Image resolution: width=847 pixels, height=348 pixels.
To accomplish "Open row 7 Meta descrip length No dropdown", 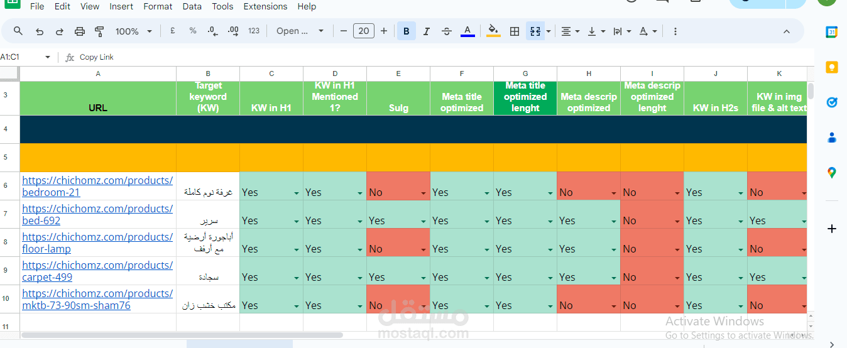I will pos(677,221).
